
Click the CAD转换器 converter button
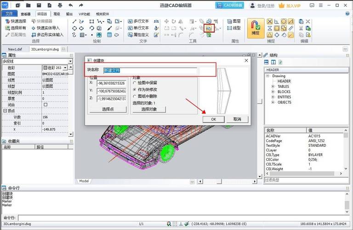click(x=230, y=6)
